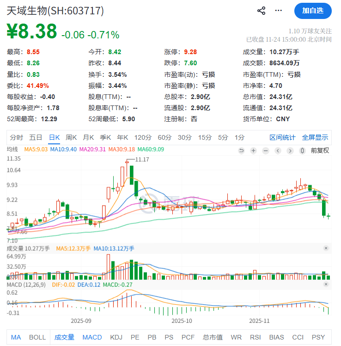Click the 加自选 add to watchlist button

pos(313,11)
